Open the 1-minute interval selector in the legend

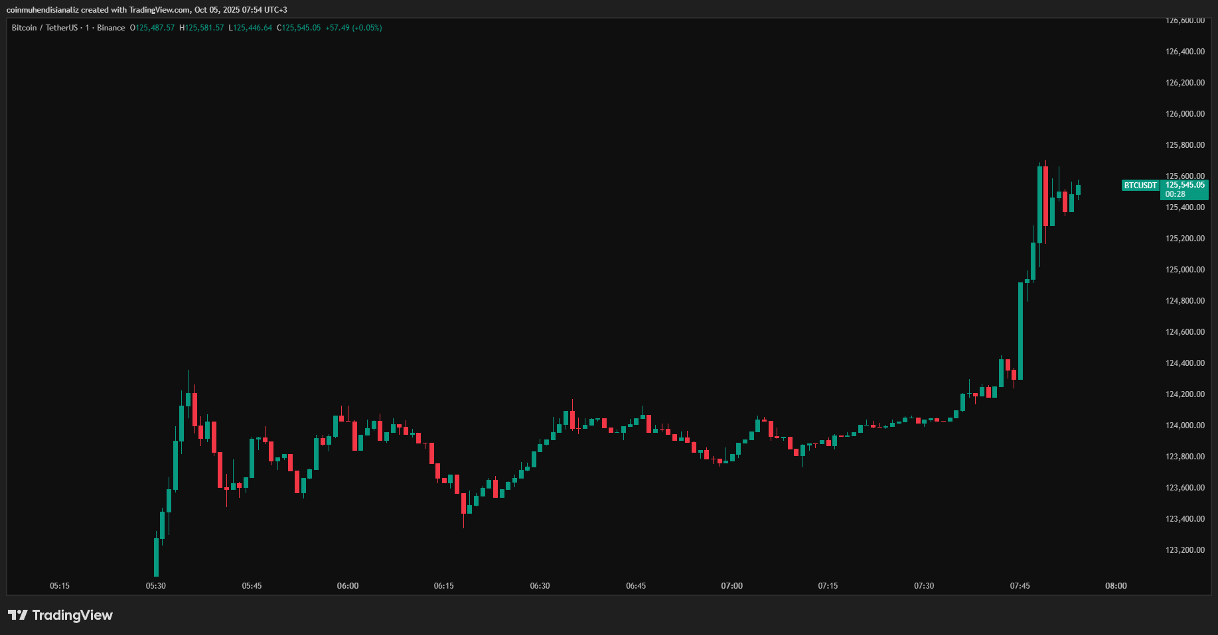[x=86, y=28]
